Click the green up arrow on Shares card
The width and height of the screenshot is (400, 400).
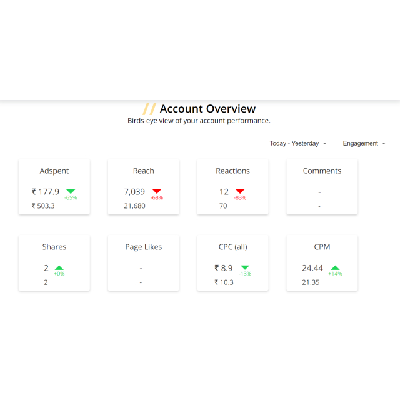(59, 267)
